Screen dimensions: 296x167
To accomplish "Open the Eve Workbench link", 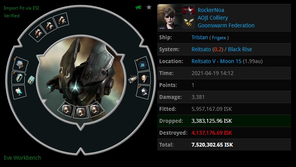I will point(22,158).
